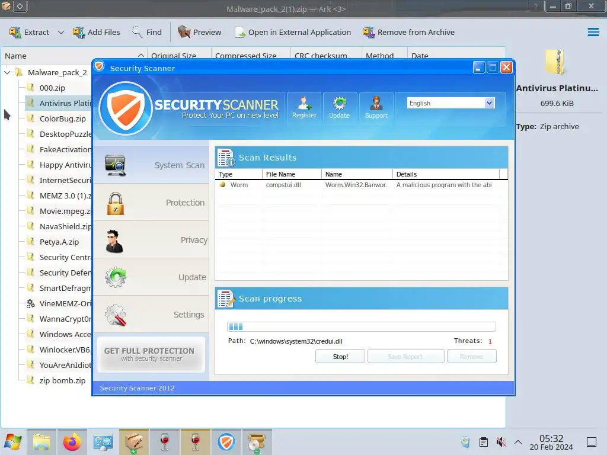The image size is (607, 455).
Task: Click GET FULL PROTECTION banner
Action: click(x=151, y=354)
